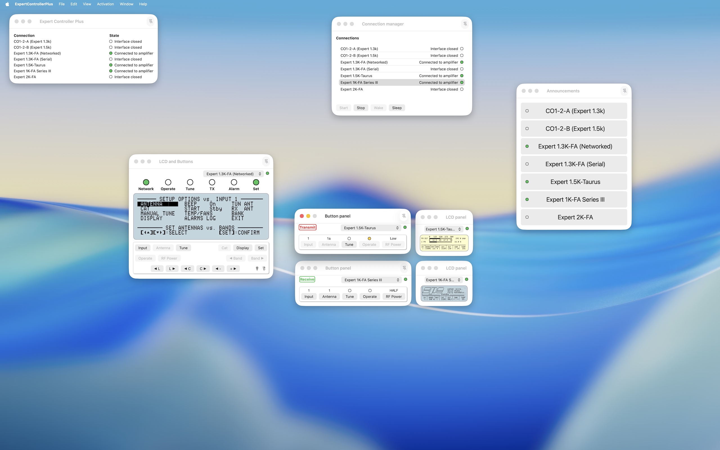Screen dimensions: 720x450
Task: Click the minus left-arrow button
Action: (218, 268)
